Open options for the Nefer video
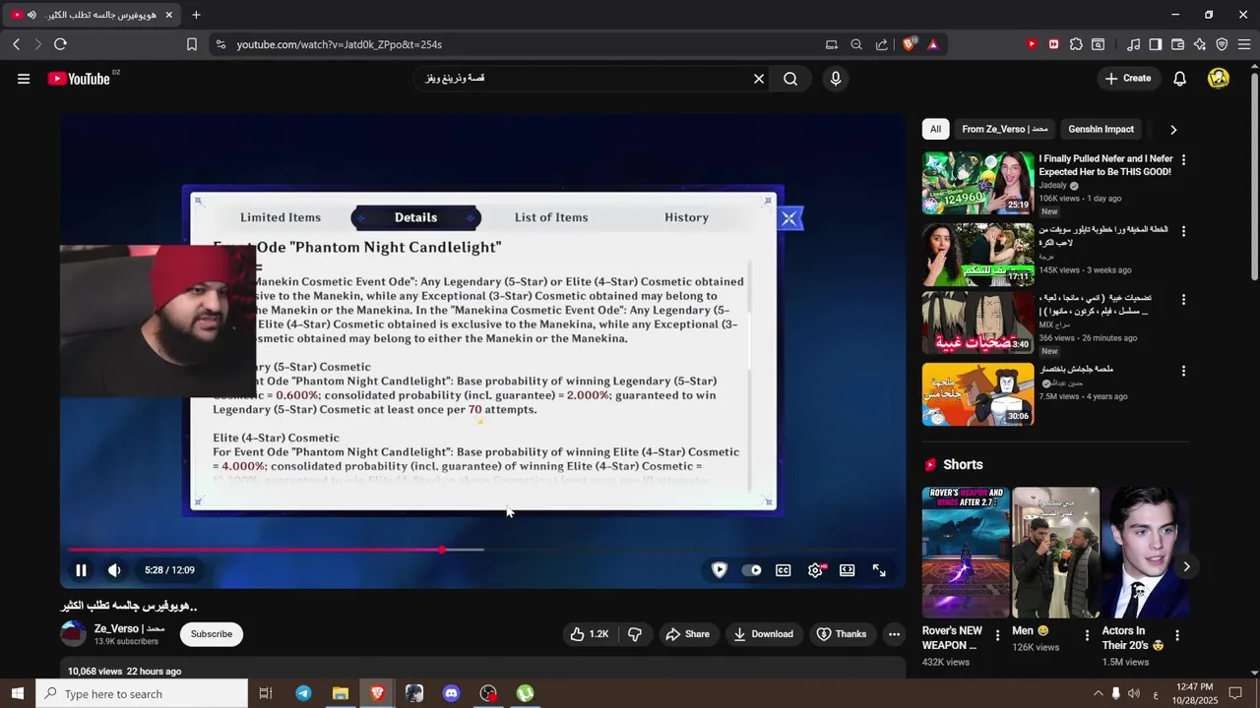This screenshot has width=1260, height=708. (1183, 159)
